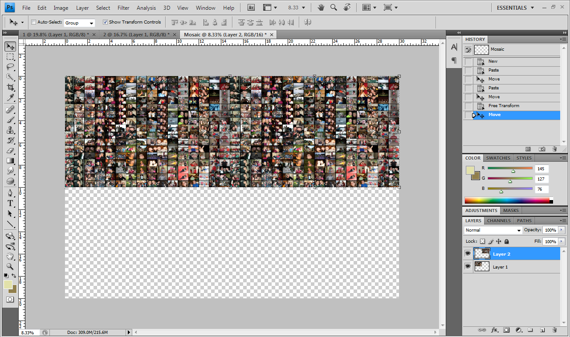This screenshot has width=570, height=337.
Task: Toggle lock transparent pixels
Action: click(482, 241)
